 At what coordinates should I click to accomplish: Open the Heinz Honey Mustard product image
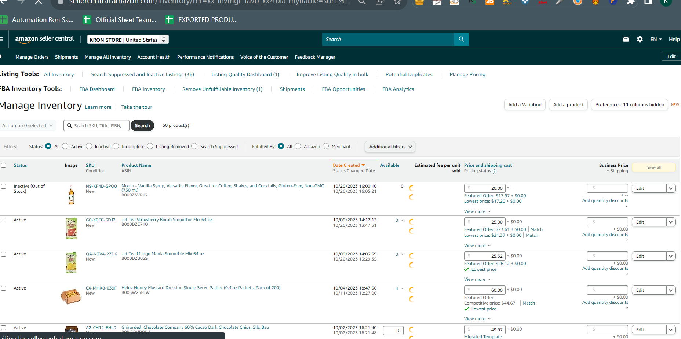[71, 296]
